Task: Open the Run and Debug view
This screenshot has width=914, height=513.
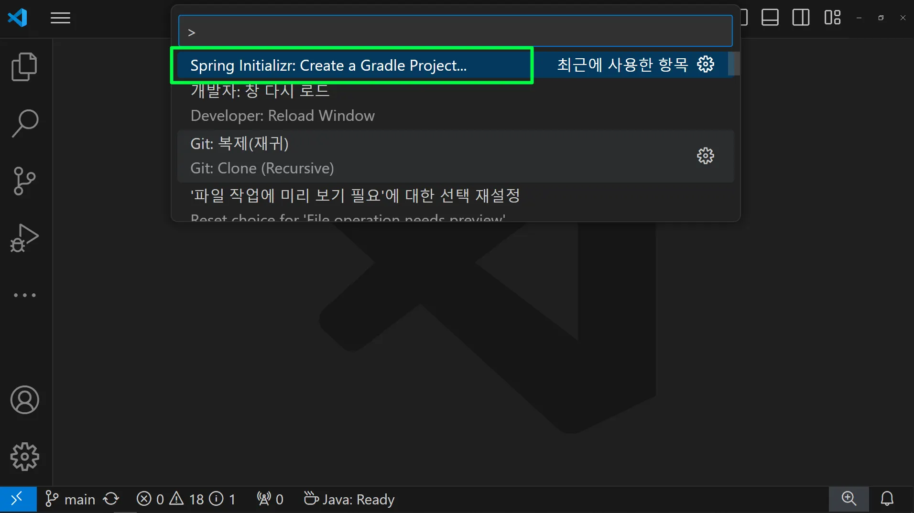Action: tap(24, 238)
